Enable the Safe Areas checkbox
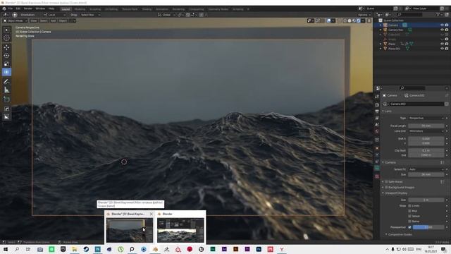Screen dimensions: 451x254 pyautogui.click(x=387, y=182)
